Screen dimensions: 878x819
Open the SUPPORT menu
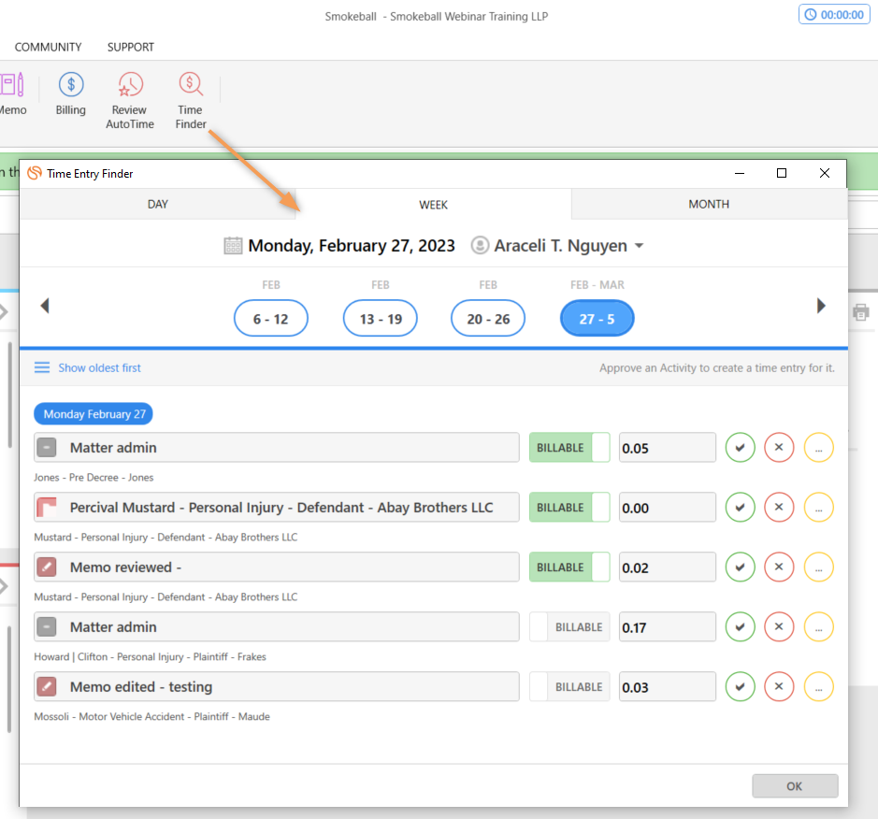coord(131,47)
